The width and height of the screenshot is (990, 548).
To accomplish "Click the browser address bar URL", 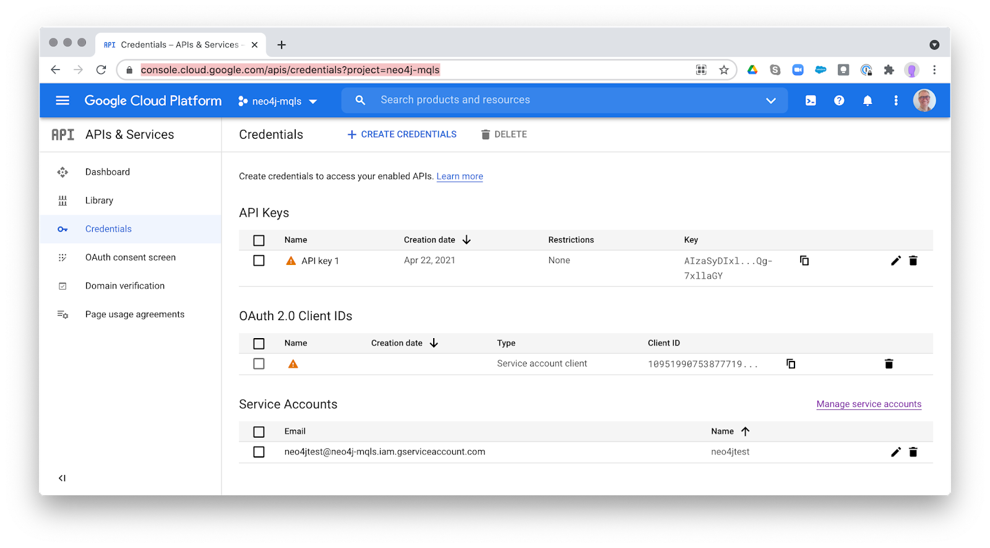I will [290, 70].
